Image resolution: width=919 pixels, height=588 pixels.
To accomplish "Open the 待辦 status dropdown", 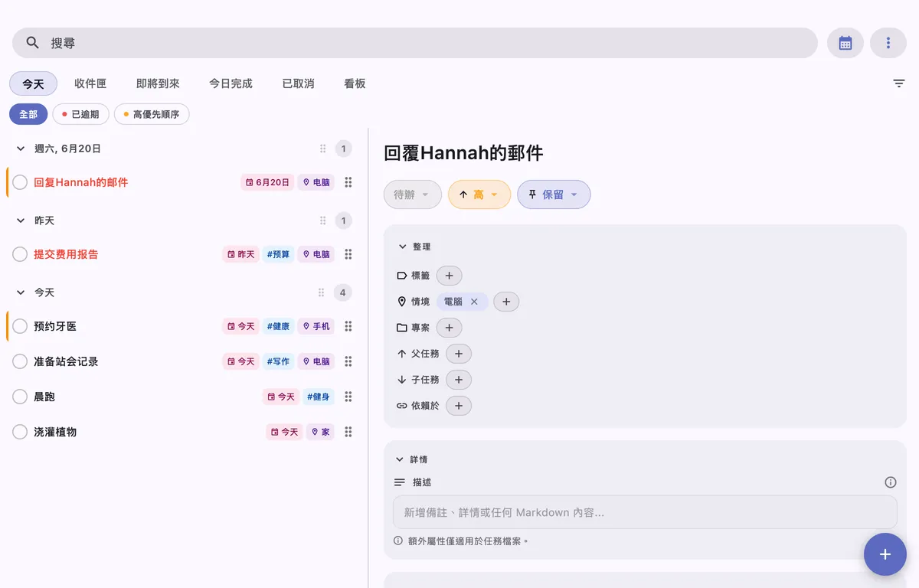I will tap(413, 194).
